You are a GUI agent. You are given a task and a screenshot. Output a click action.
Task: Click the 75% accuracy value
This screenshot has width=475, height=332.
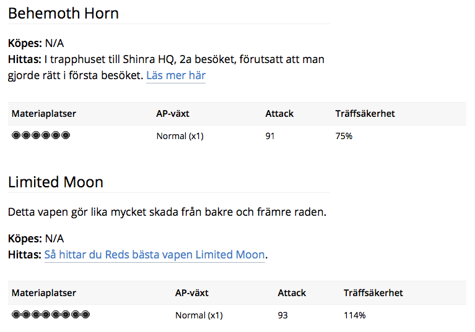point(344,136)
